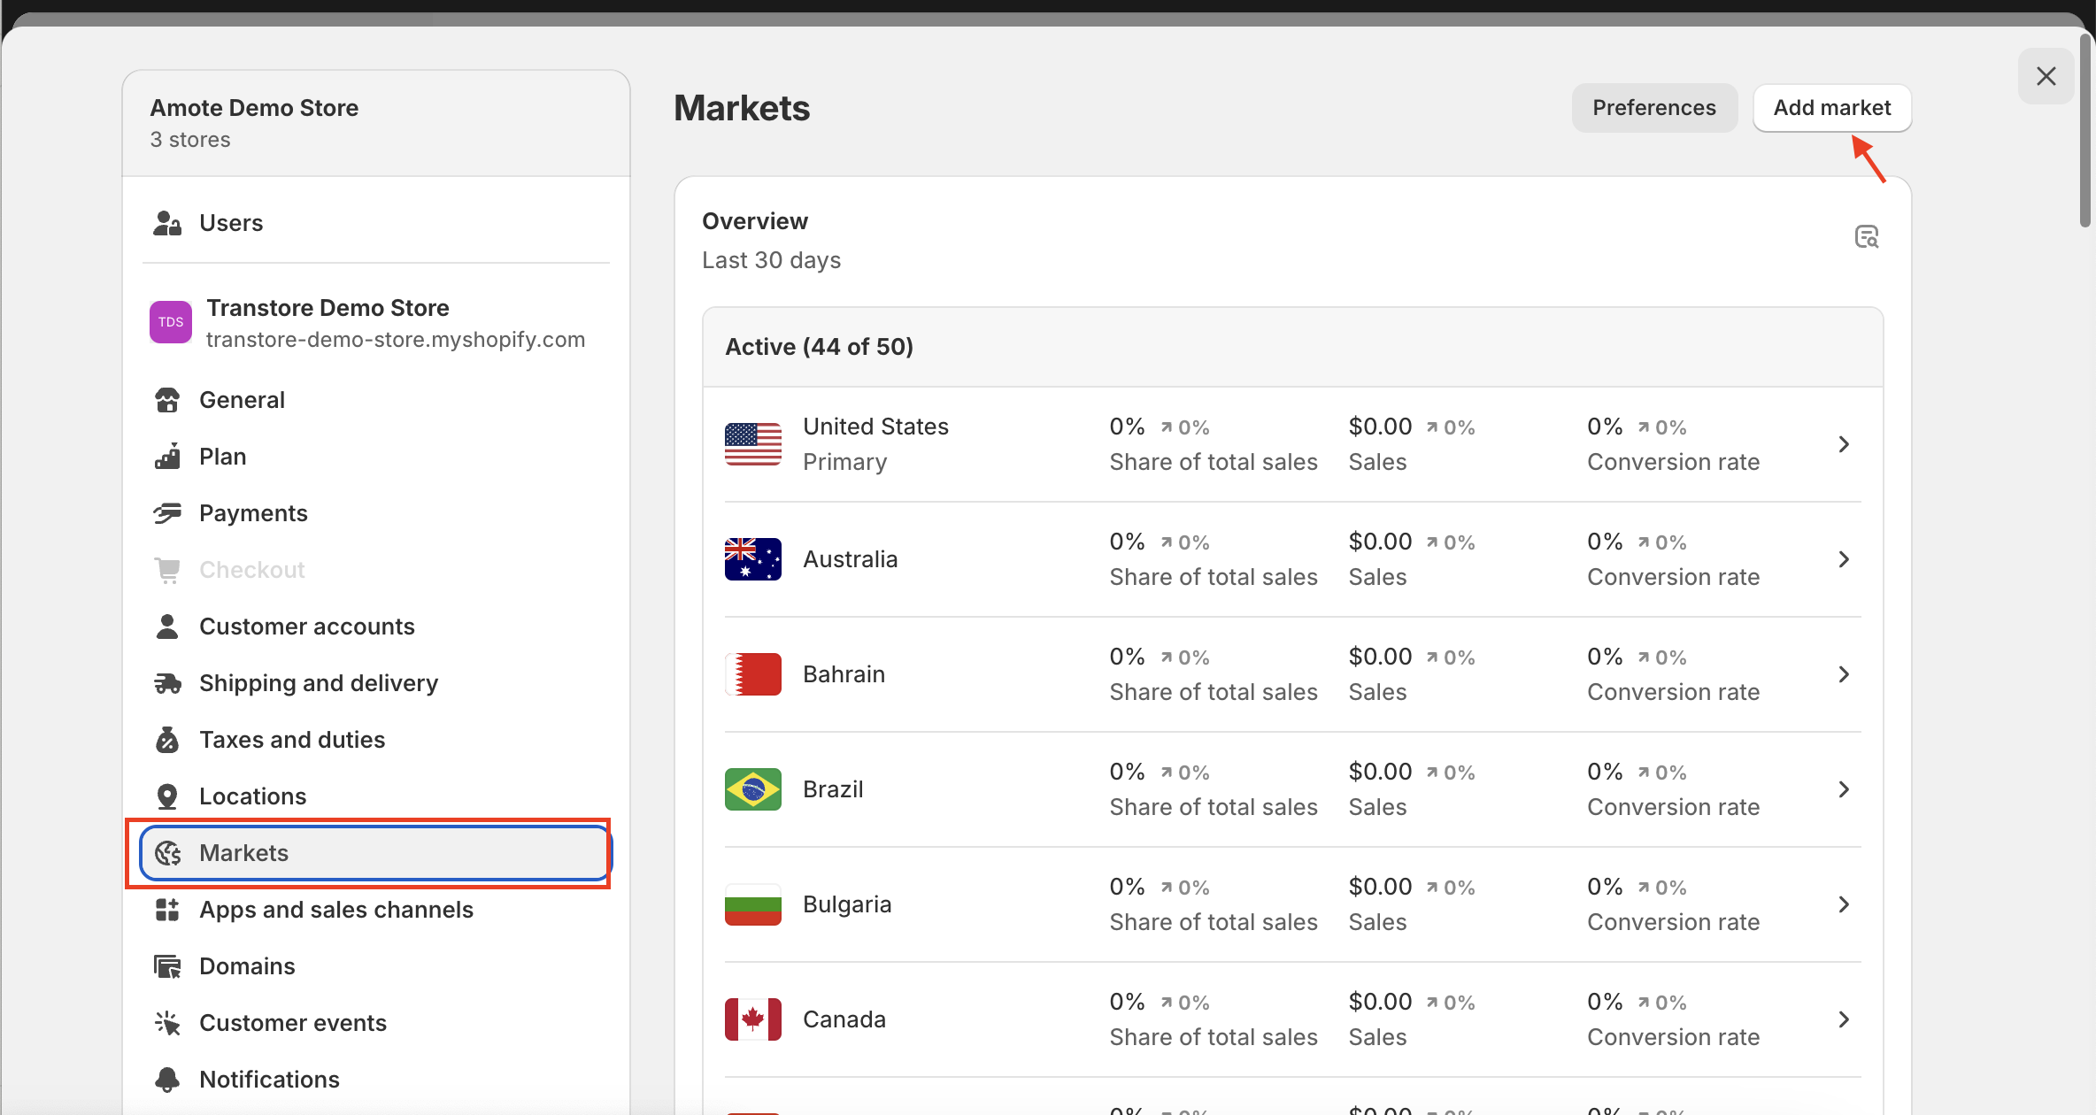Click the Users icon in sidebar
Image resolution: width=2096 pixels, height=1115 pixels.
pos(167,223)
